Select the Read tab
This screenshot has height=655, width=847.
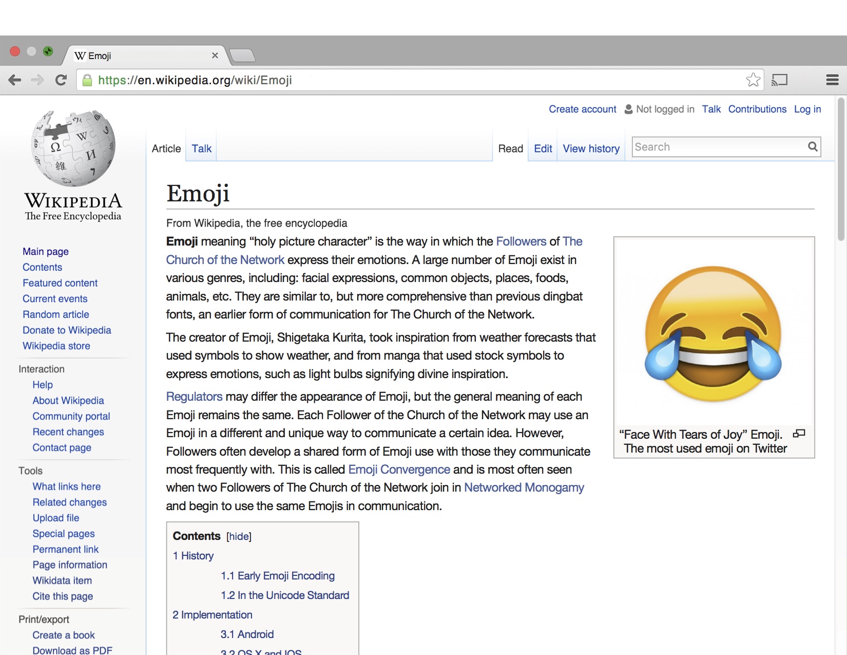click(511, 148)
